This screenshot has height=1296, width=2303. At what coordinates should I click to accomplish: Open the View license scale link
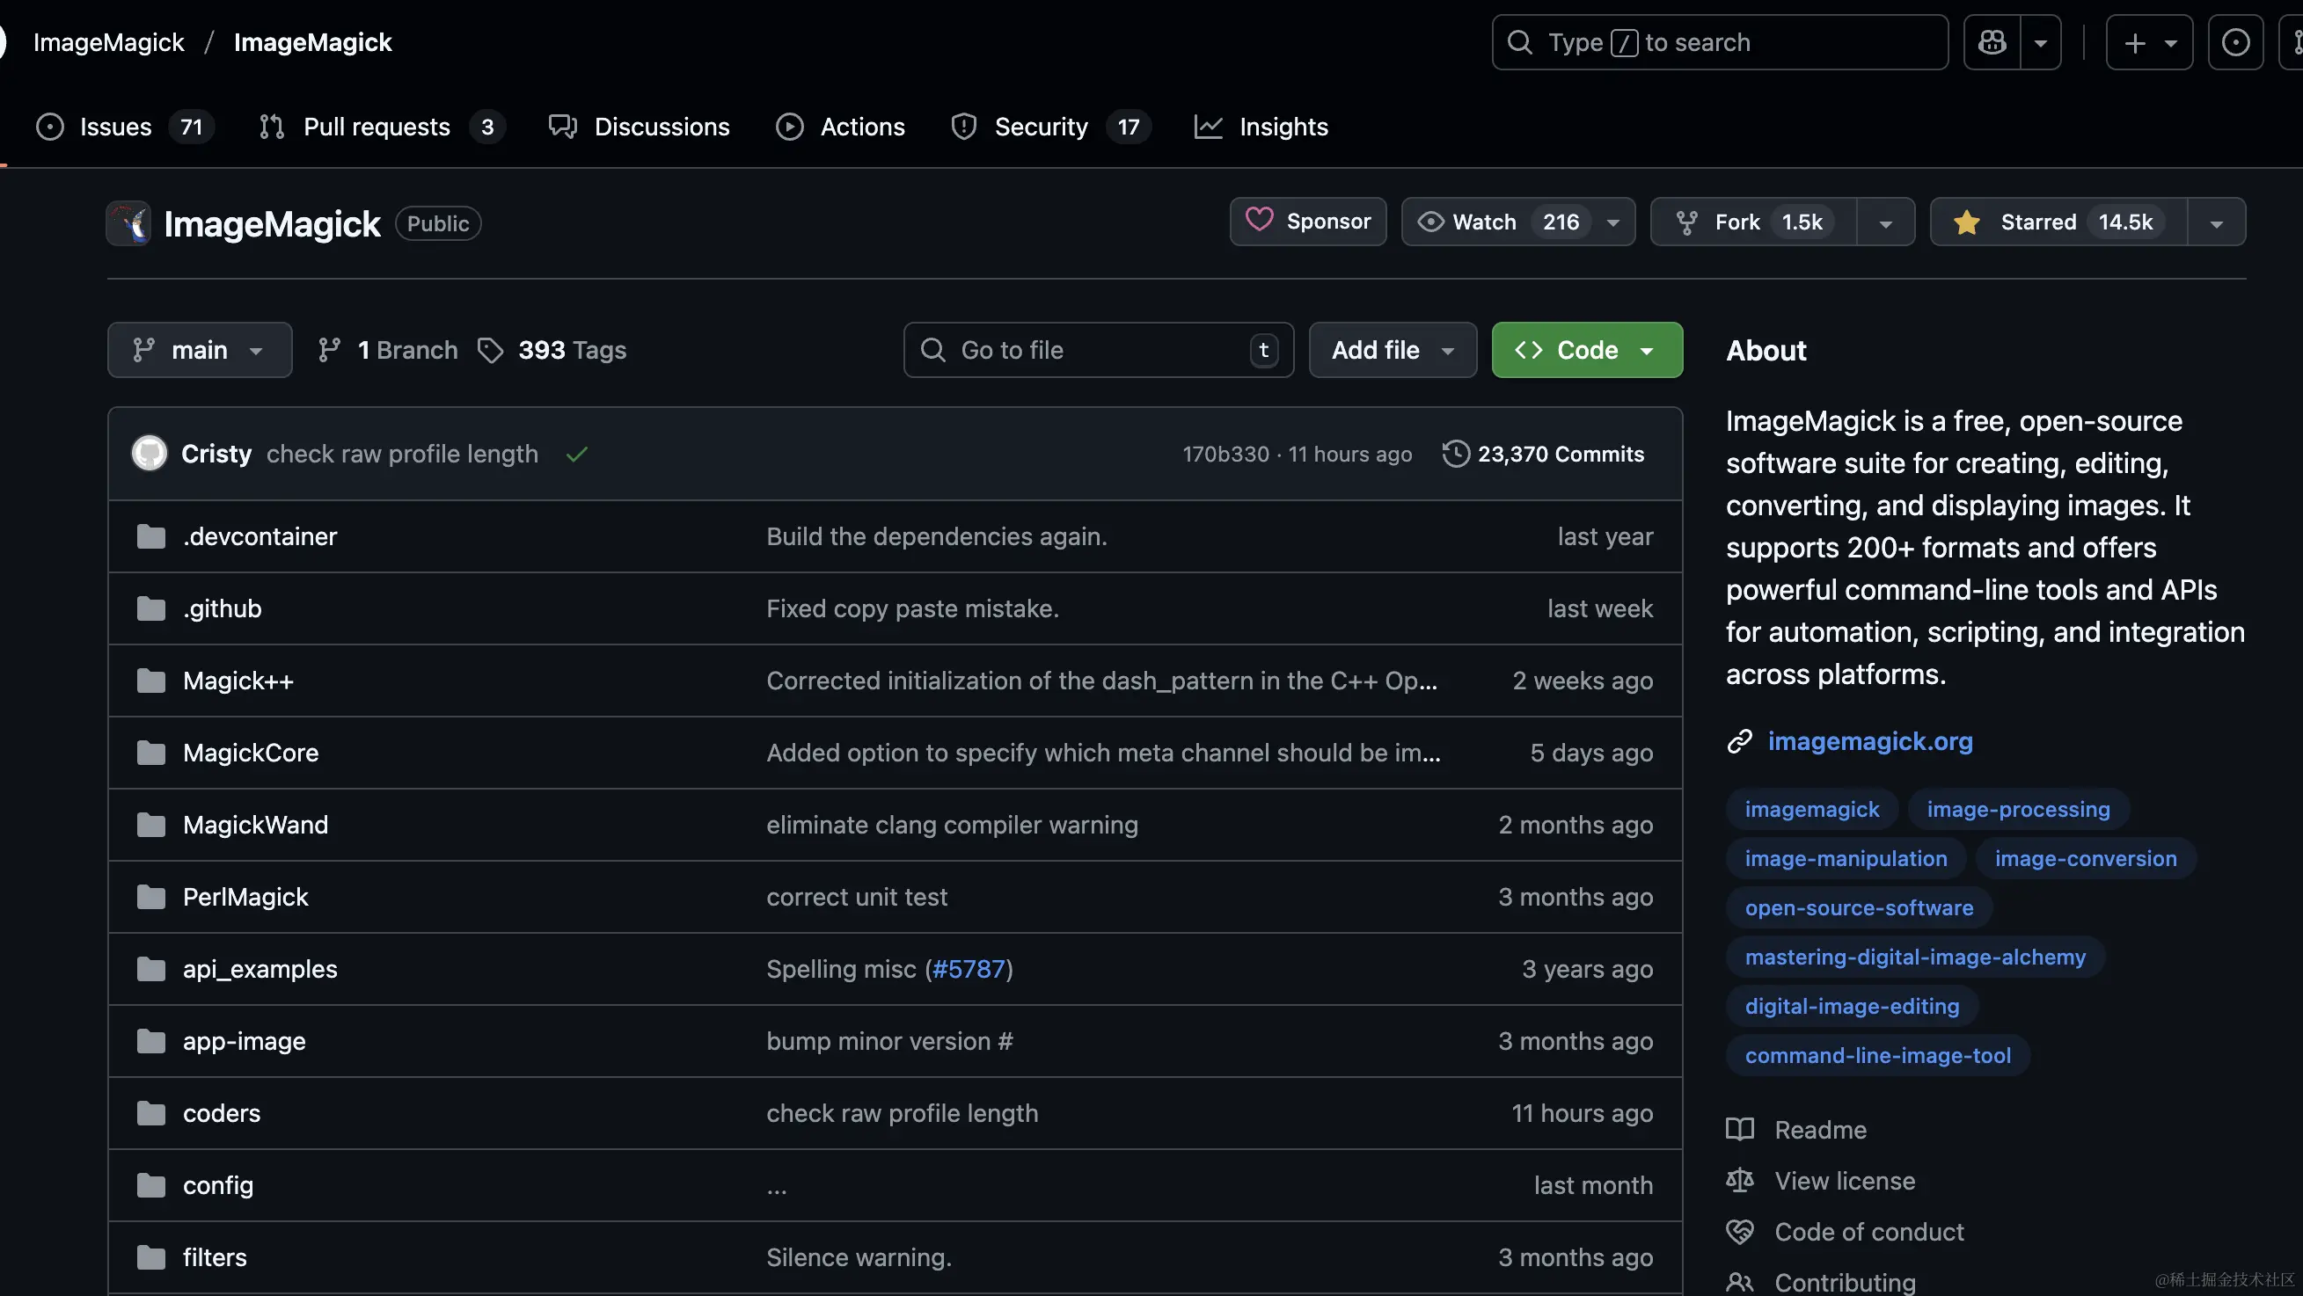[1844, 1181]
